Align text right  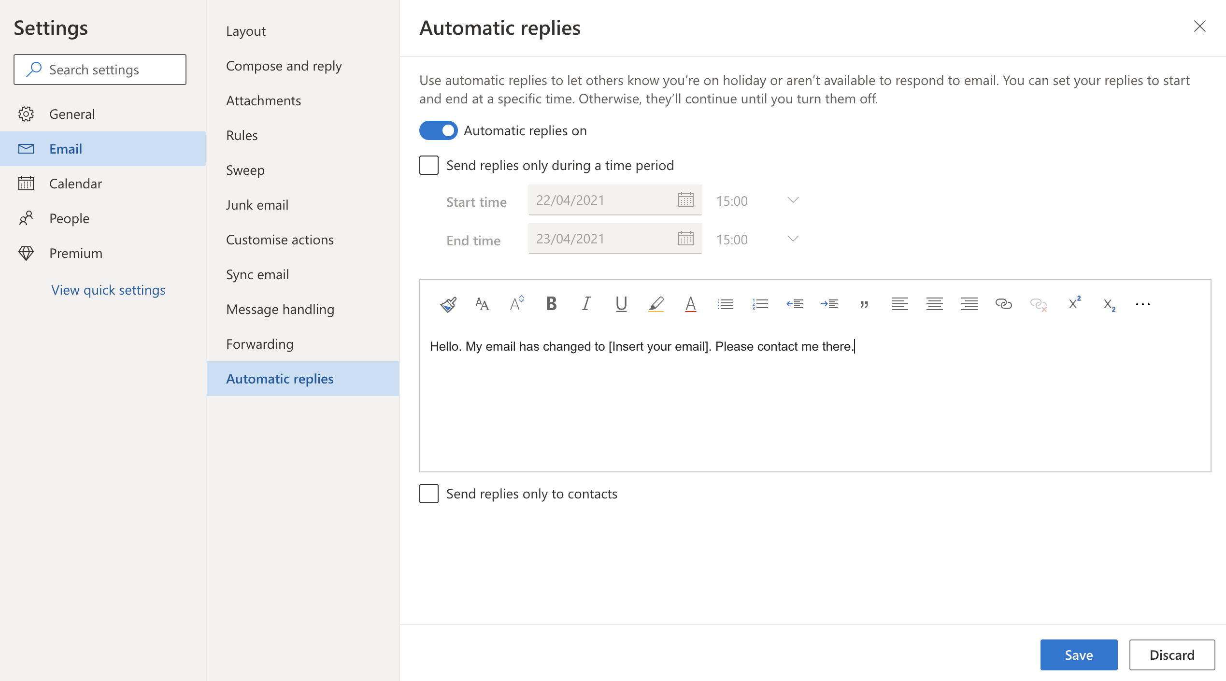969,304
